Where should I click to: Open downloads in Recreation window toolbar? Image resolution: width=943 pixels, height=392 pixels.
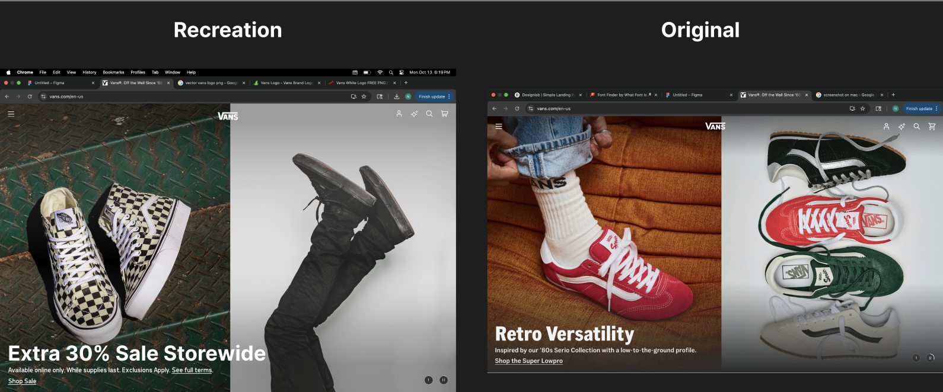pyautogui.click(x=396, y=97)
